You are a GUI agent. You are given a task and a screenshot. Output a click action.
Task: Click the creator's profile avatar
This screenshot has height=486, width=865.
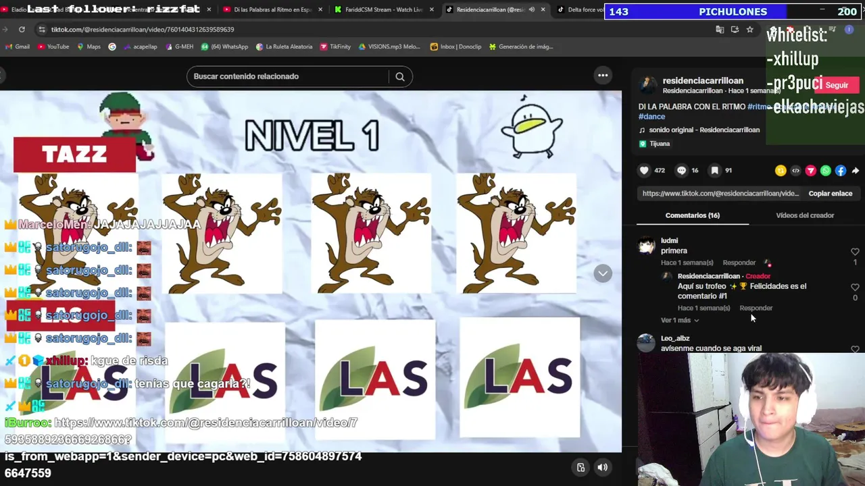647,85
